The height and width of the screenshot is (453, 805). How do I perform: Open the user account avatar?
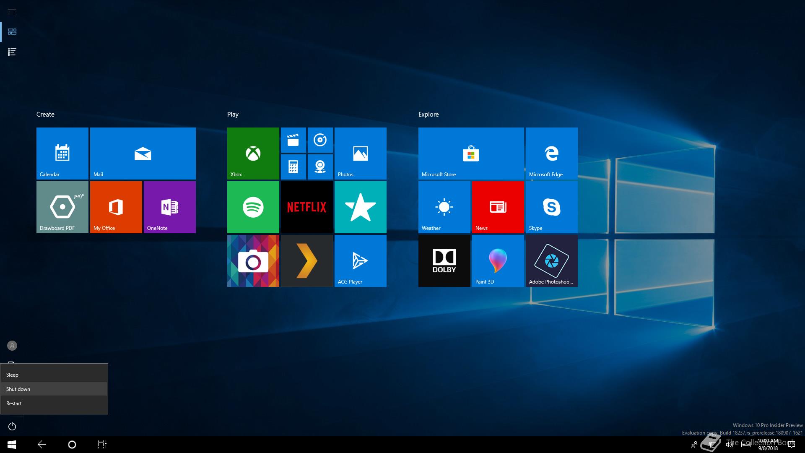pos(12,346)
